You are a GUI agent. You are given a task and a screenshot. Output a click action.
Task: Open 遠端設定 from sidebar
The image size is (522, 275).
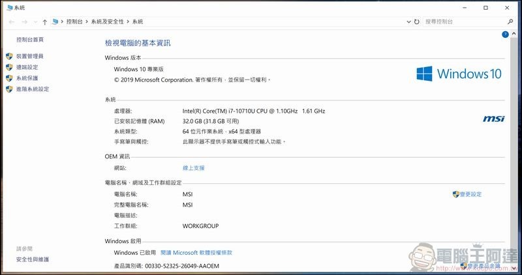coord(27,67)
